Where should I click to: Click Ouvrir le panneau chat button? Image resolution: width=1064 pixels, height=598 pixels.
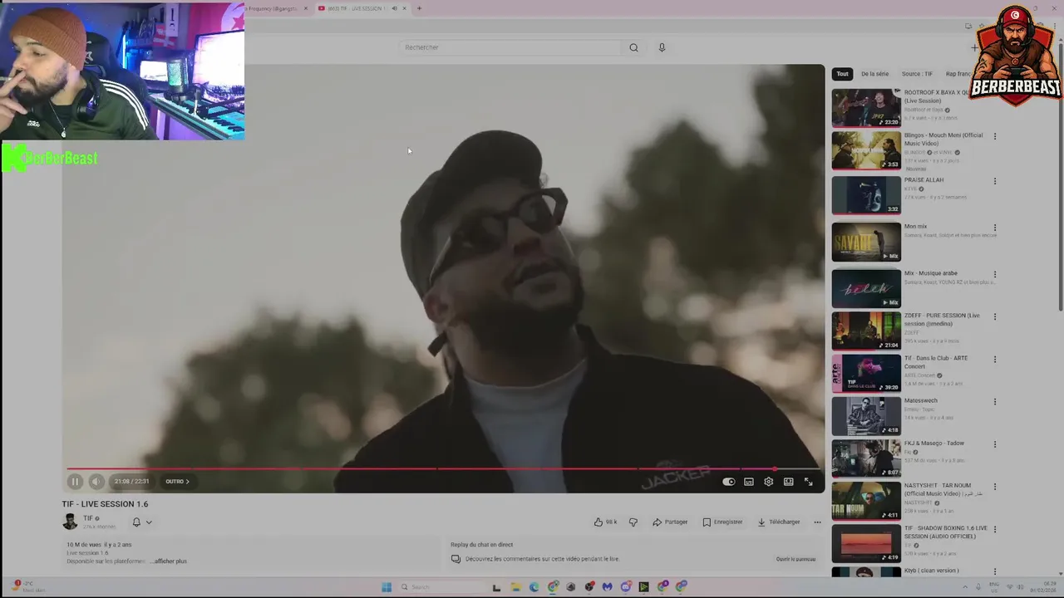[x=796, y=559]
